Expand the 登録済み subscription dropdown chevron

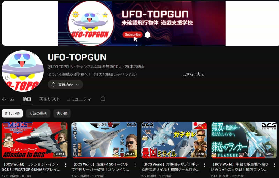coord(77,85)
